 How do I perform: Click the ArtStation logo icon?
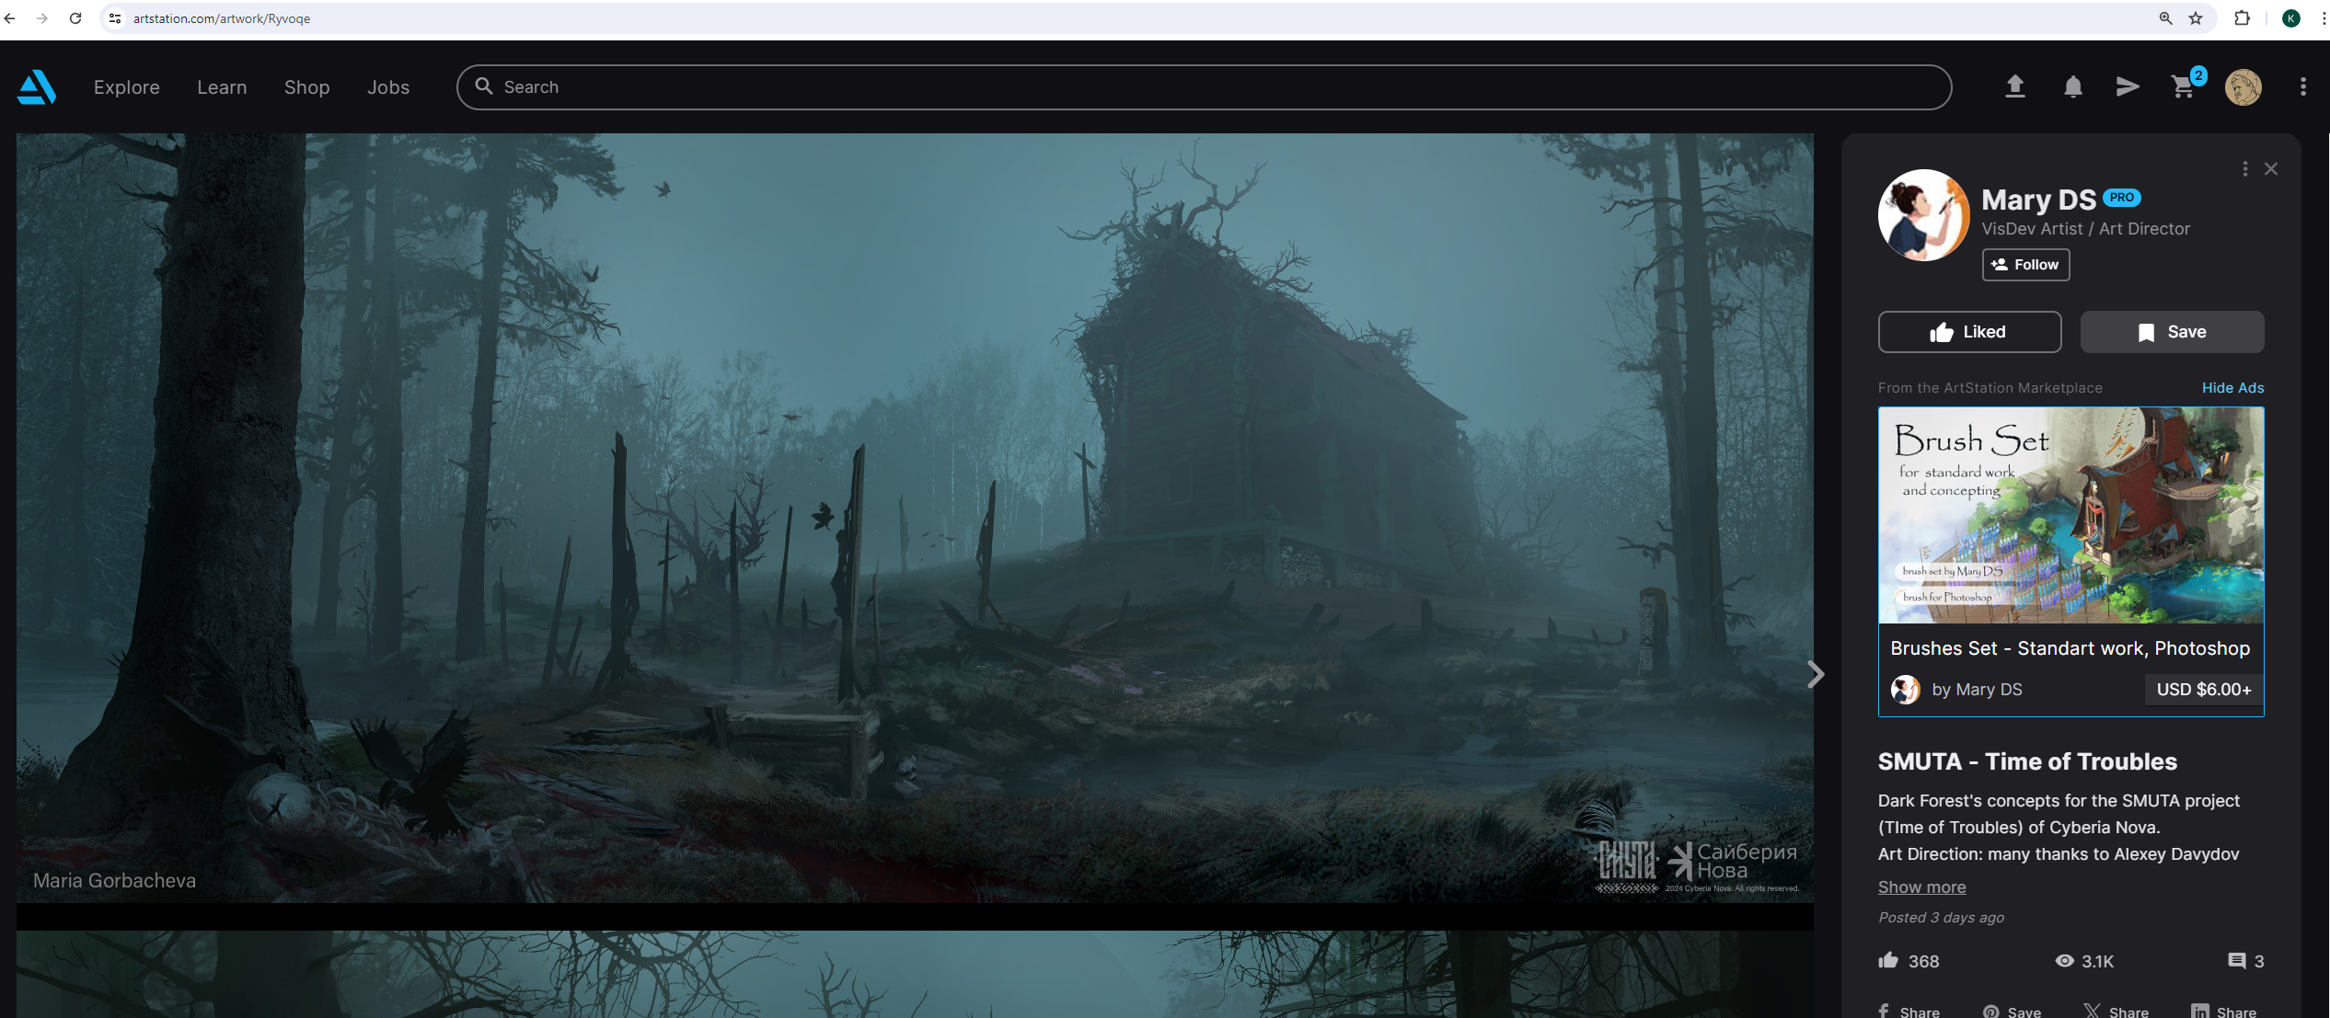coord(37,87)
